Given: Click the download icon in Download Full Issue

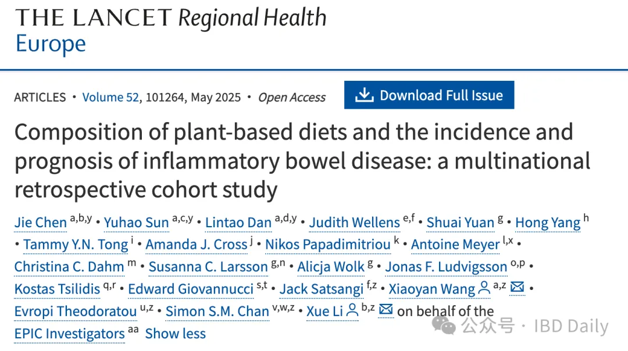Looking at the screenshot, I should pyautogui.click(x=364, y=95).
